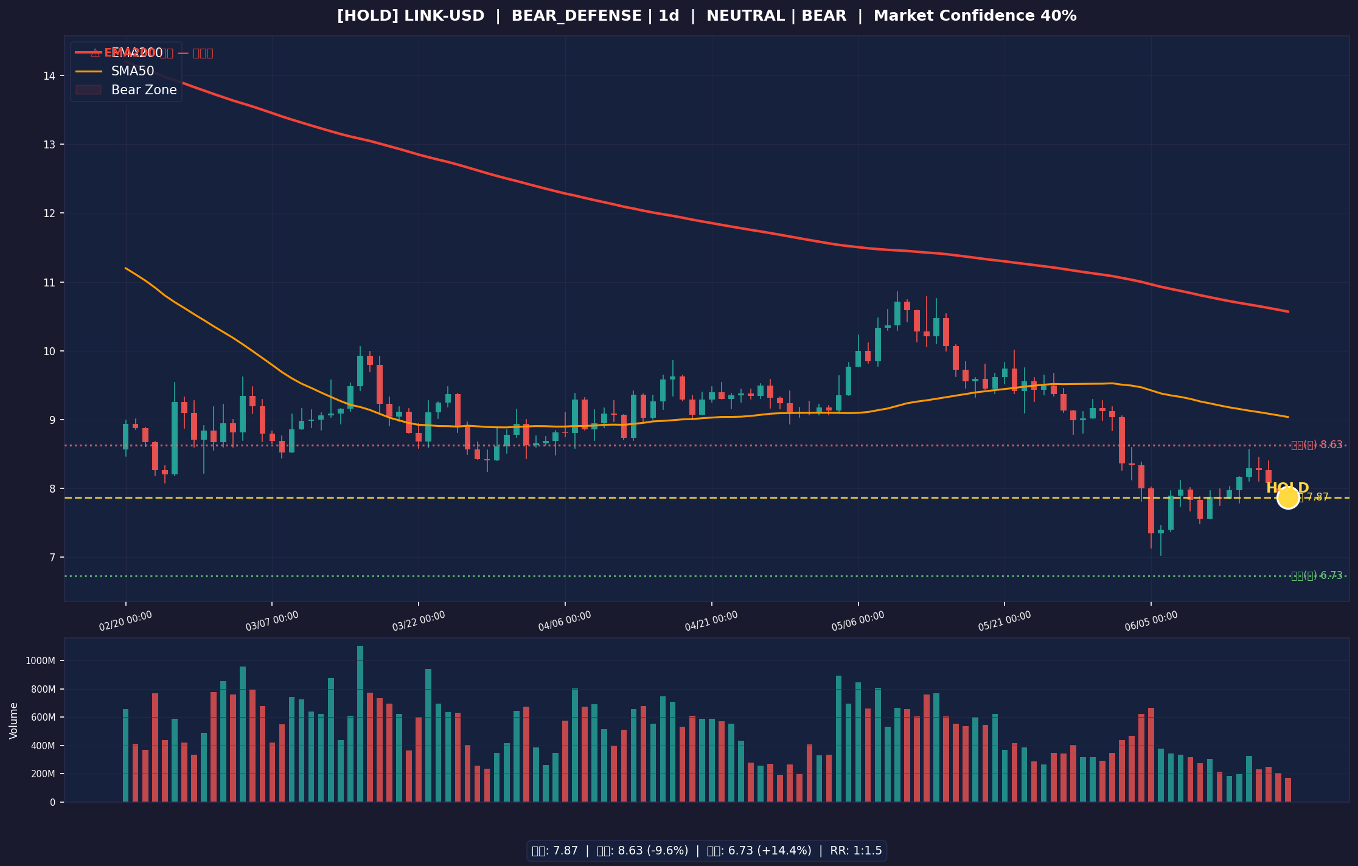Click the tallest volume bar exceeding 1000M
This screenshot has width=1358, height=866.
360,724
